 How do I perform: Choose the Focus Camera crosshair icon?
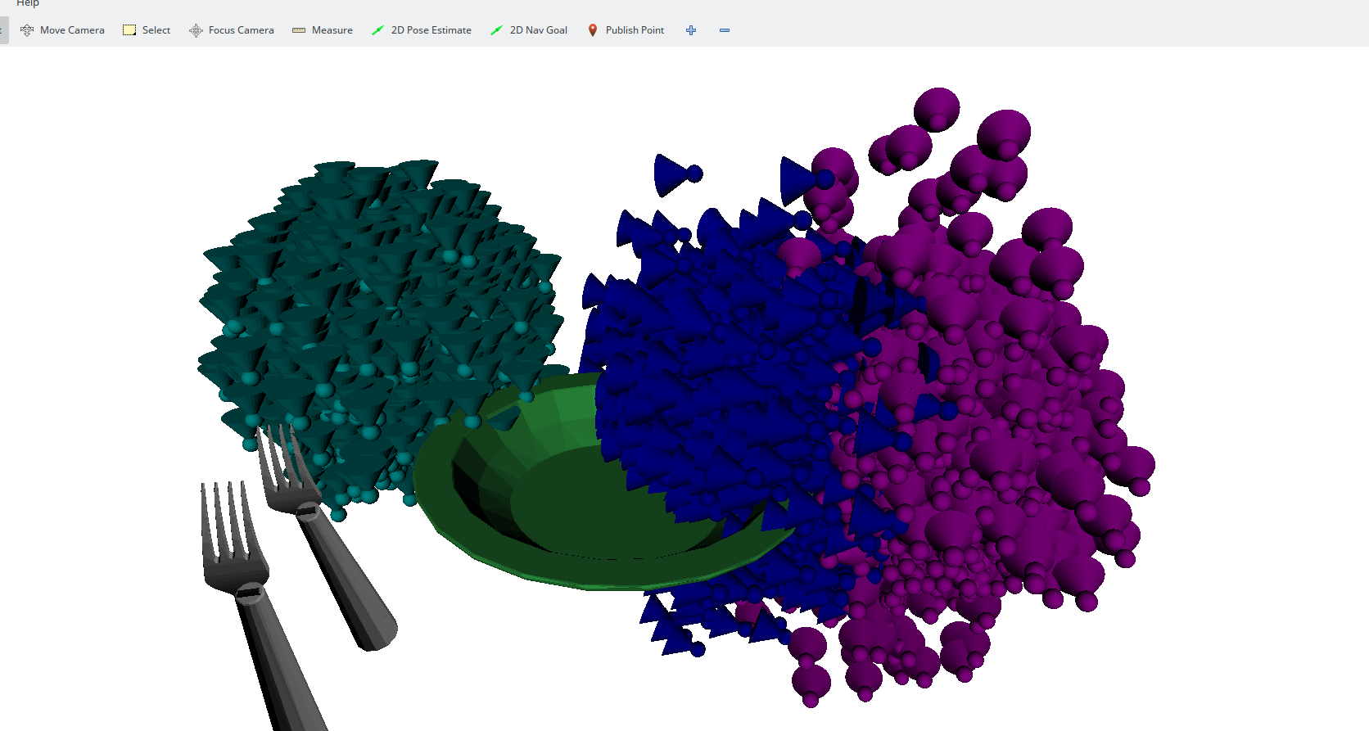coord(196,30)
